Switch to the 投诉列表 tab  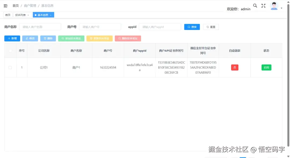point(20,15)
